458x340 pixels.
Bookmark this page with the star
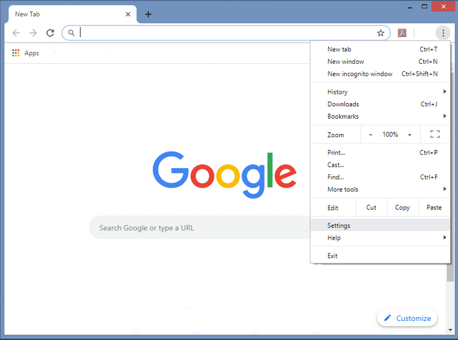381,33
